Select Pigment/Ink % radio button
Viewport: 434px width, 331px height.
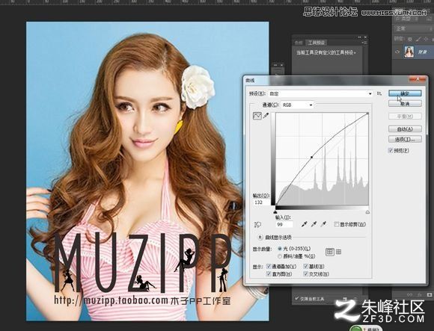[280, 256]
